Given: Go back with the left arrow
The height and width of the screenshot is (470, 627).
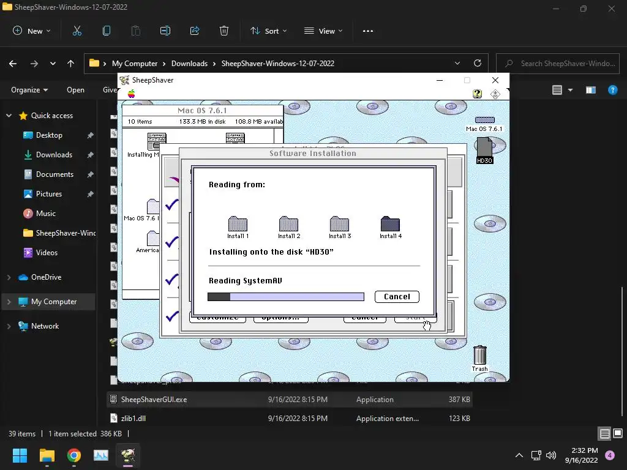Looking at the screenshot, I should [x=13, y=64].
